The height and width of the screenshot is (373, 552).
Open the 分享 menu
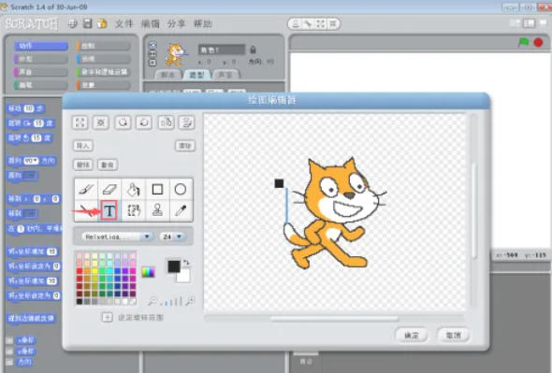(x=177, y=24)
